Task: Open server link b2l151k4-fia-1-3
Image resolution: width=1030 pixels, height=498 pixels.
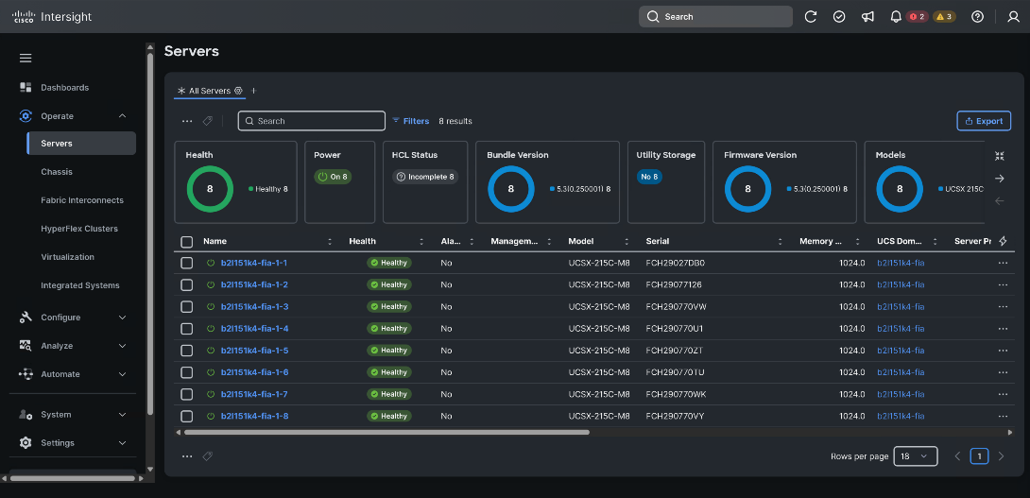Action: click(254, 307)
